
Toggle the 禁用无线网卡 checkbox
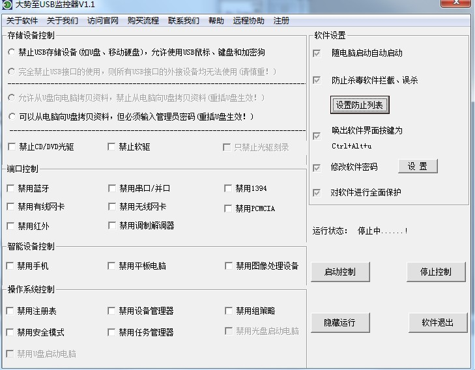click(113, 207)
